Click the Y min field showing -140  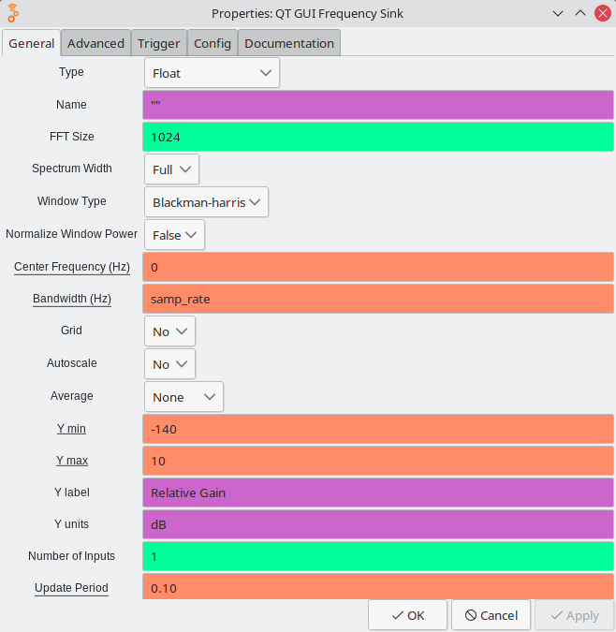(x=378, y=430)
